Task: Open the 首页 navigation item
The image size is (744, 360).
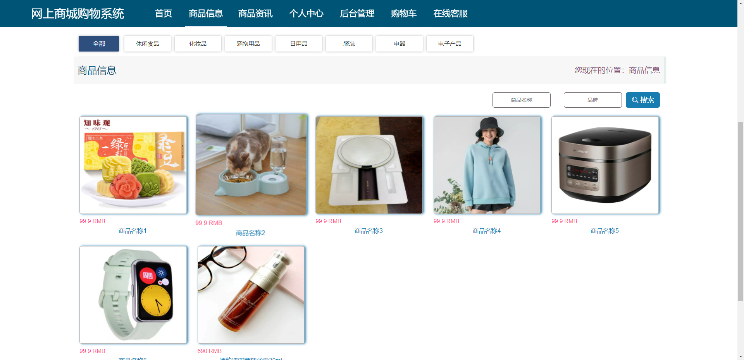Action: point(164,14)
